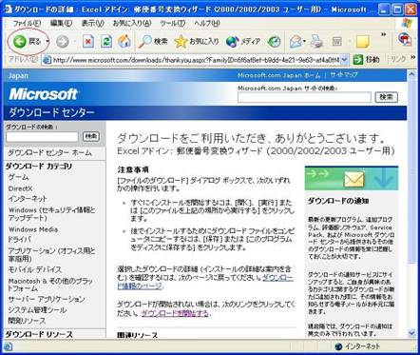Open the ダウンロード情報のページ link
Screen dimensions: 420x355
tap(205, 282)
